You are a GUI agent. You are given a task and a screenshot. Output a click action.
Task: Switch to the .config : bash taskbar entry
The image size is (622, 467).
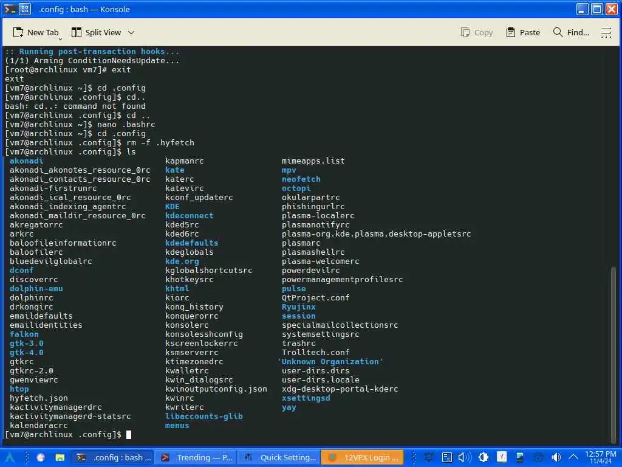113,457
